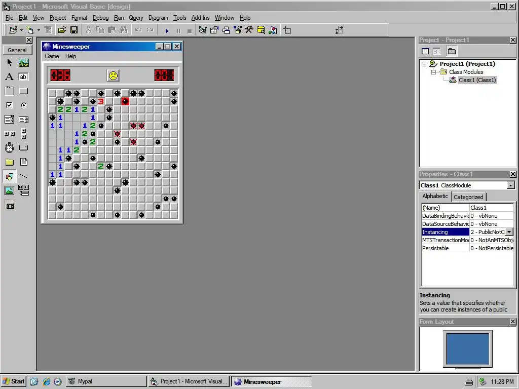Select the DirListBox folder tool

(x=9, y=162)
